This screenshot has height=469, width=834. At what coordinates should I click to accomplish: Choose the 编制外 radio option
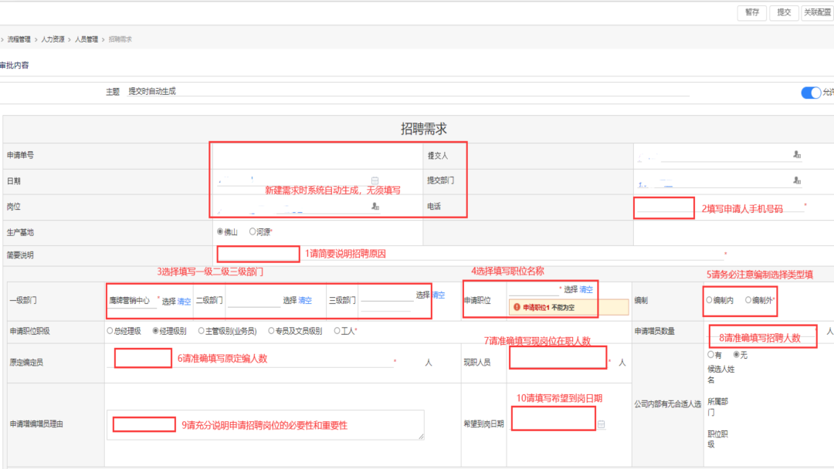point(748,300)
